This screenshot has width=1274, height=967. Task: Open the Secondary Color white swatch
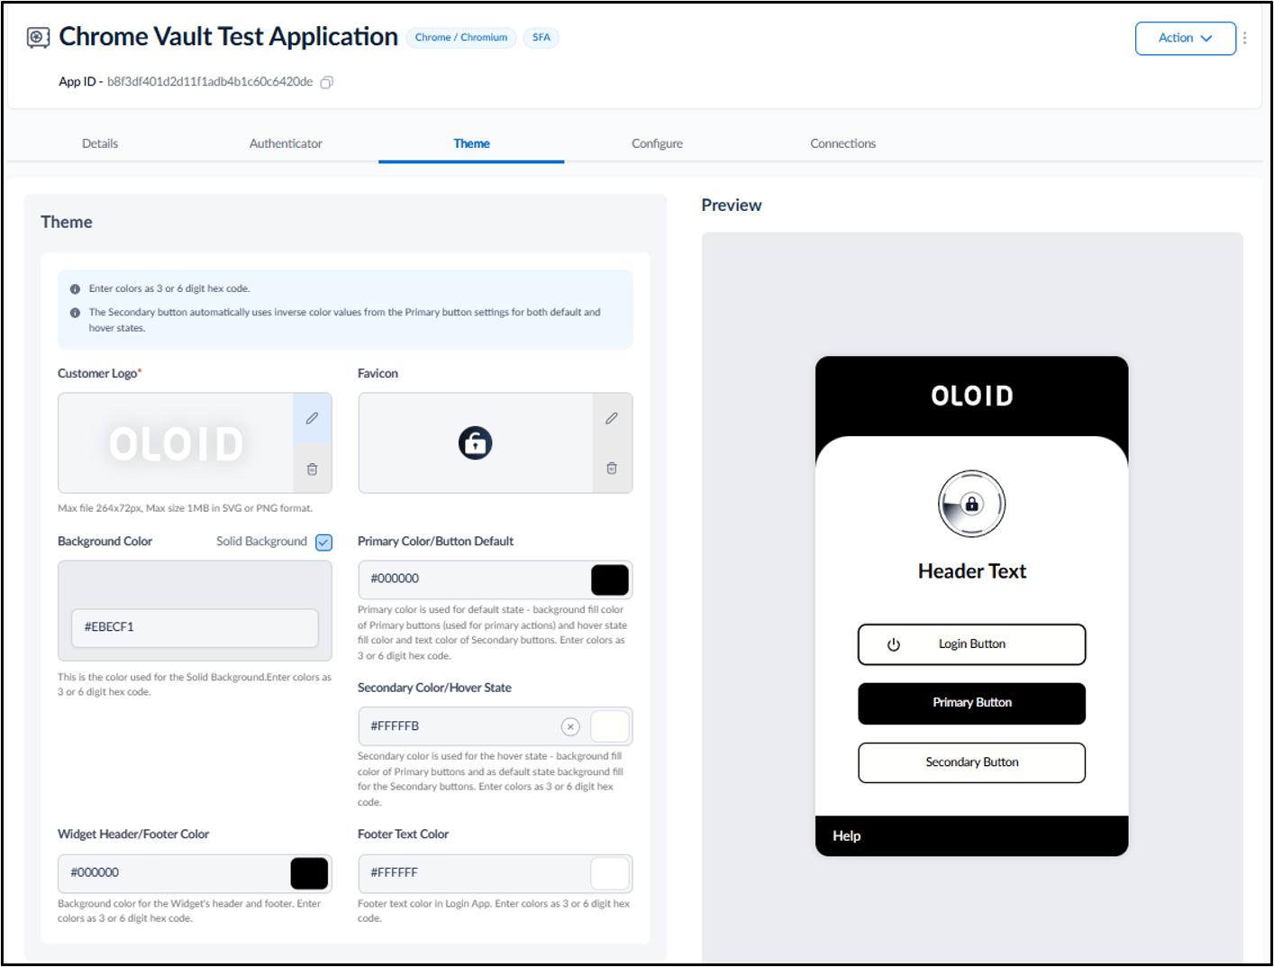610,726
